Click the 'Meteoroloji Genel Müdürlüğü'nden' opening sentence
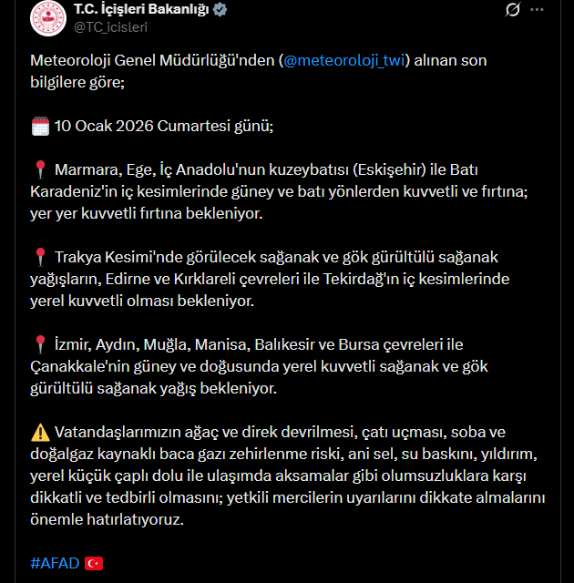Viewport: 574px width, 583px height. tap(259, 71)
